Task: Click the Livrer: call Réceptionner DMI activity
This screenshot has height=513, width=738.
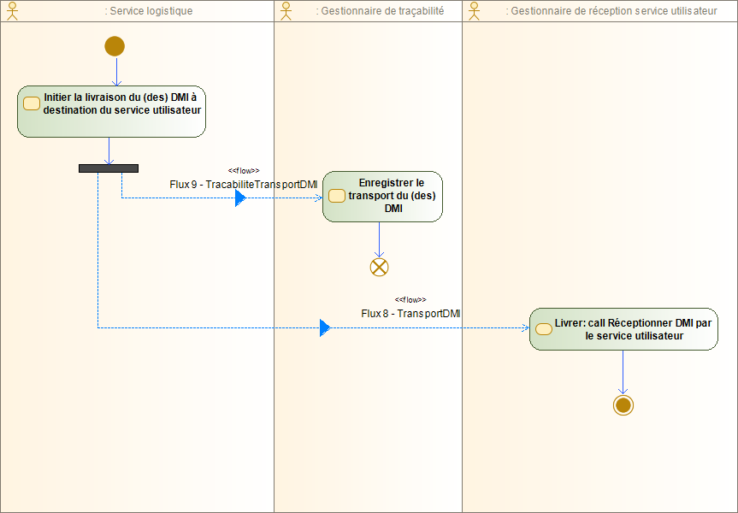Action: 623,329
